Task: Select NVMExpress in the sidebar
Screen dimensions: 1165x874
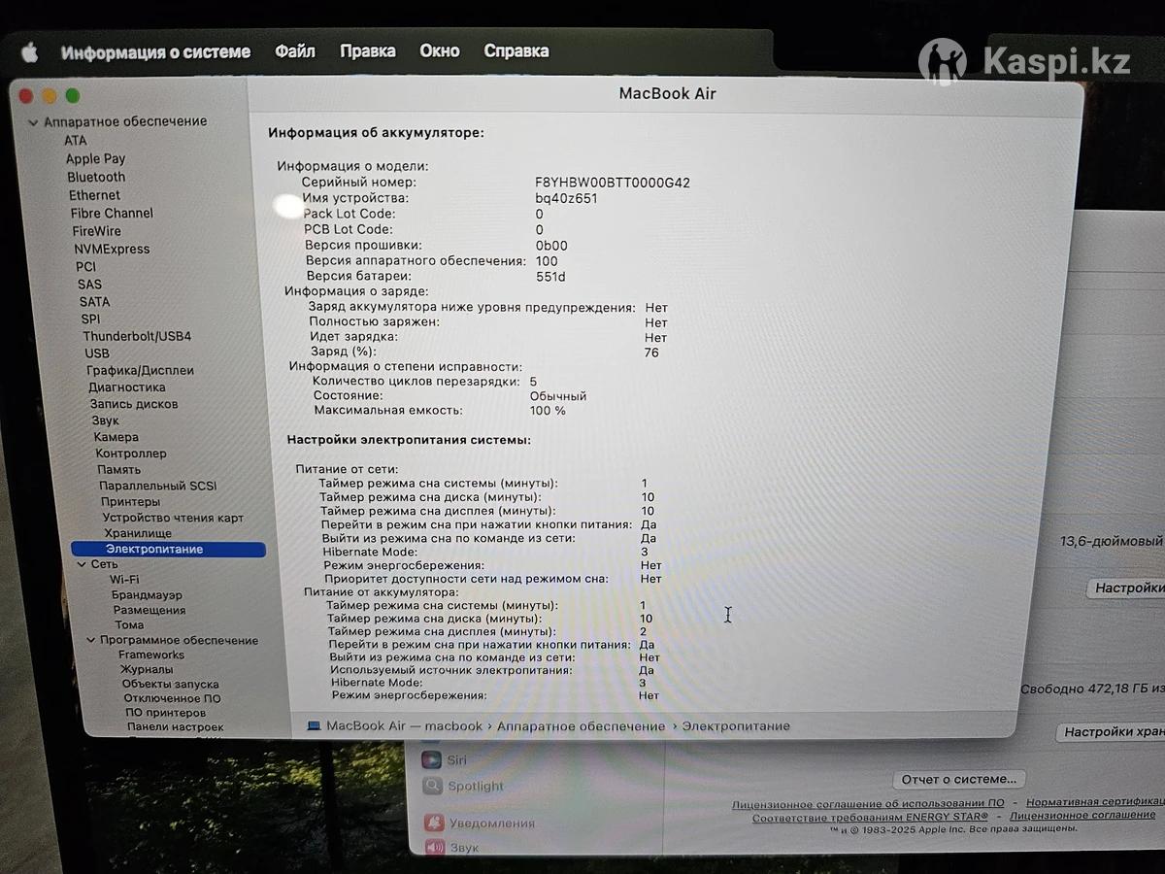Action: pos(112,249)
